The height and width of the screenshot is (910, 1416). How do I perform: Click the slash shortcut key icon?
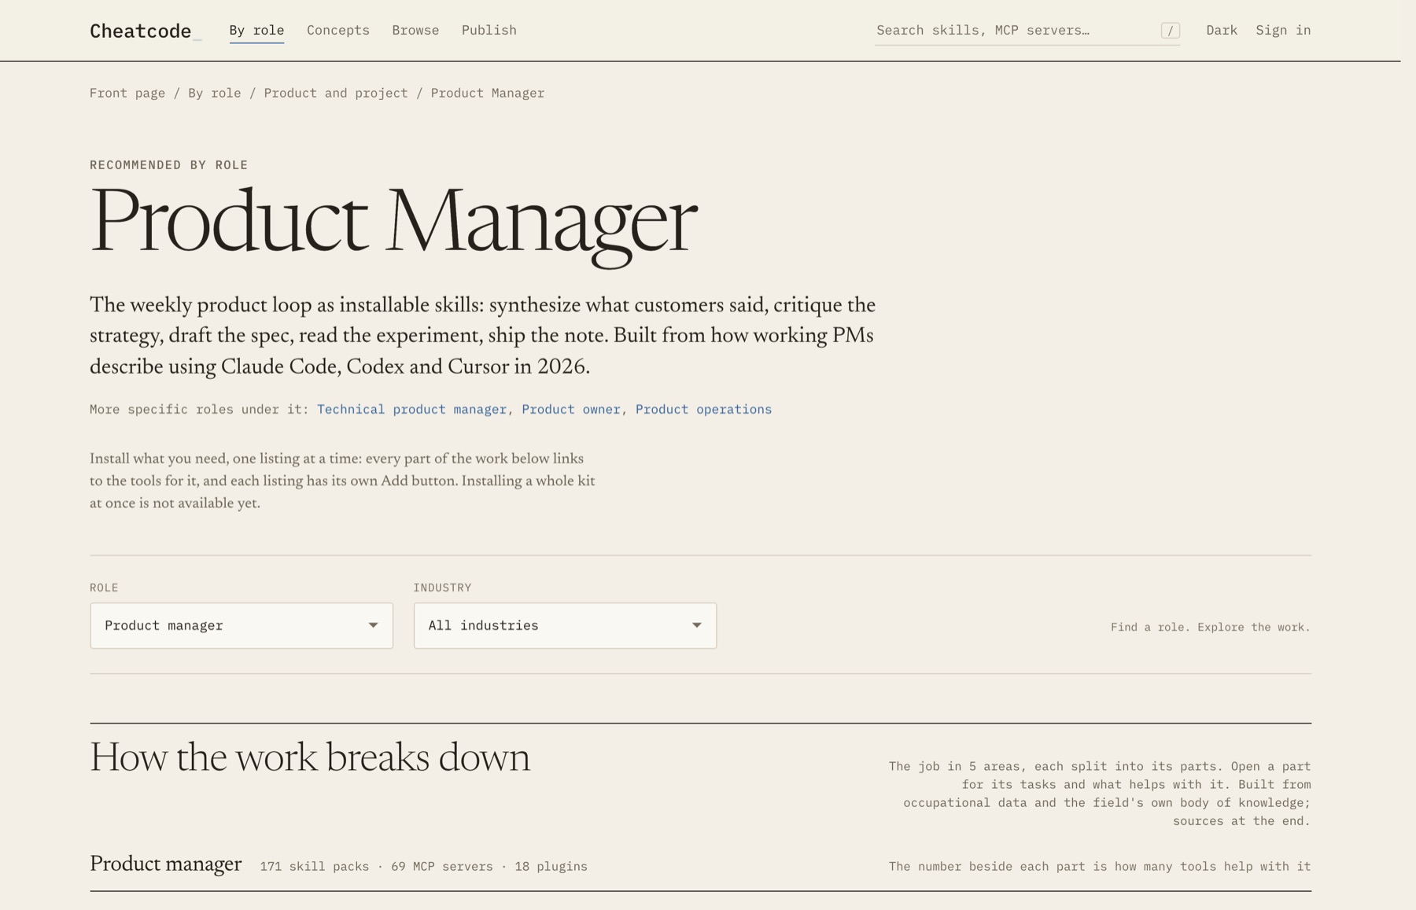click(x=1171, y=31)
